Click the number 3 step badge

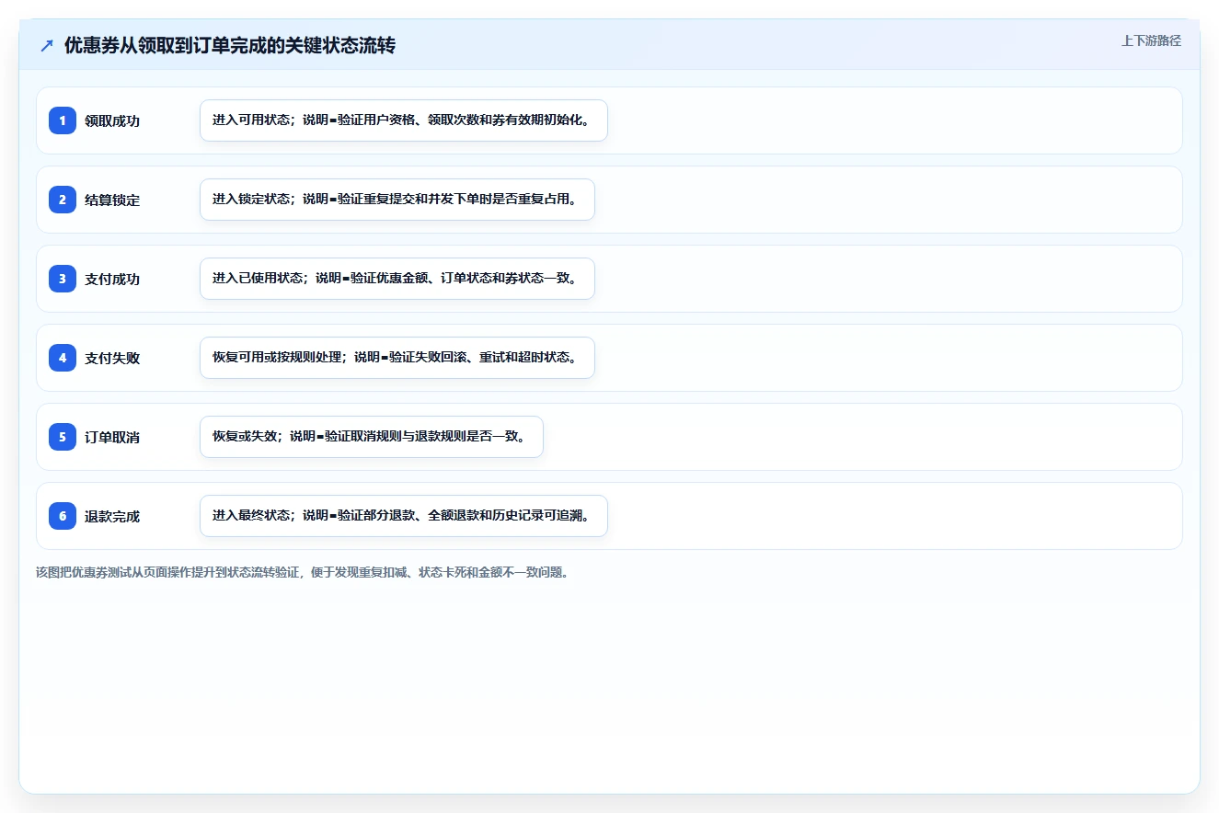click(x=63, y=279)
